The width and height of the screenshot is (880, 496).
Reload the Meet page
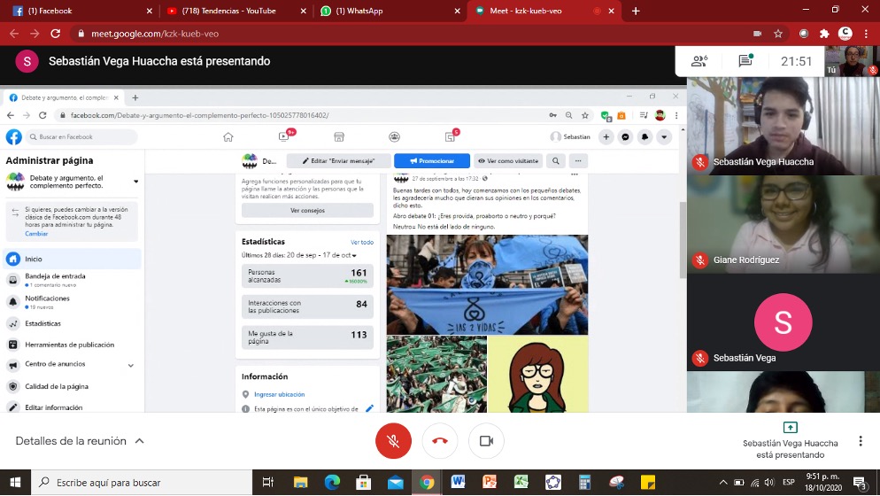tap(56, 34)
